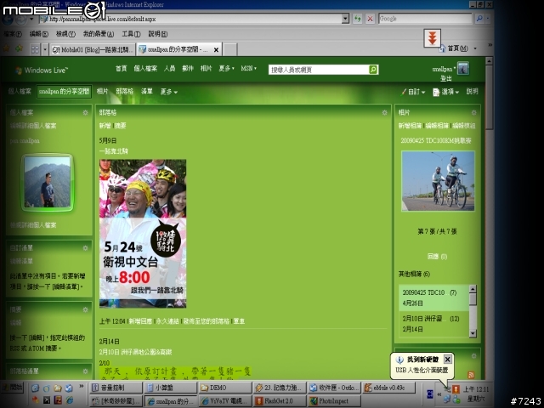Show hidden system tray icons
544x408 pixels.
[439, 394]
